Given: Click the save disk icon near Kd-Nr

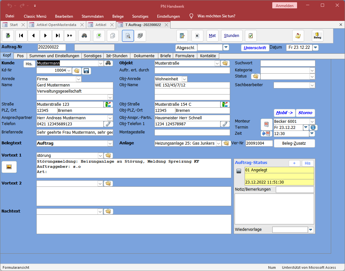Looking at the screenshot, I should coord(86,71).
